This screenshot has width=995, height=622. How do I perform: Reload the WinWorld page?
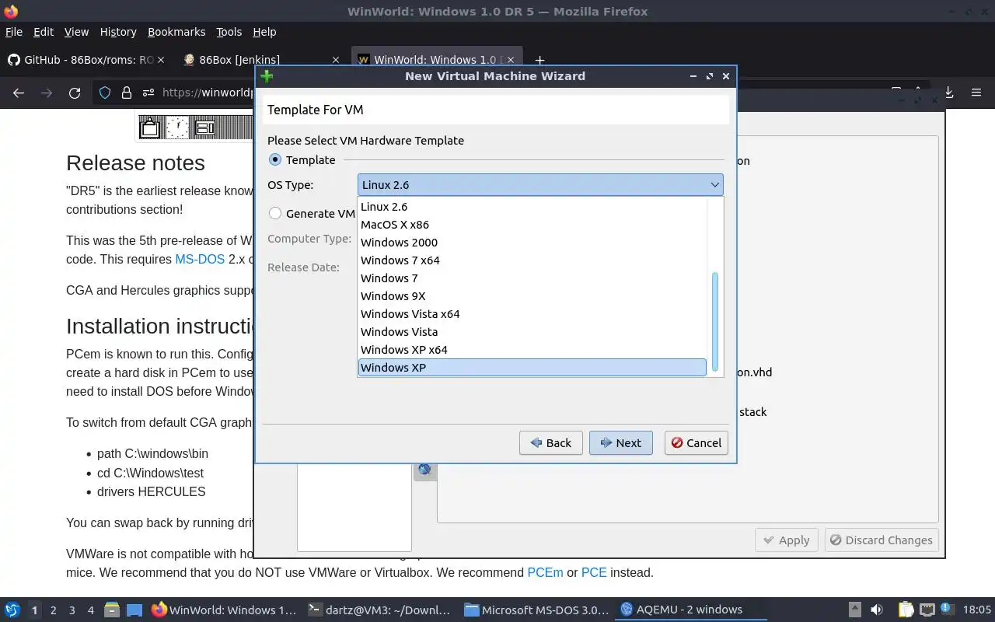tap(75, 93)
